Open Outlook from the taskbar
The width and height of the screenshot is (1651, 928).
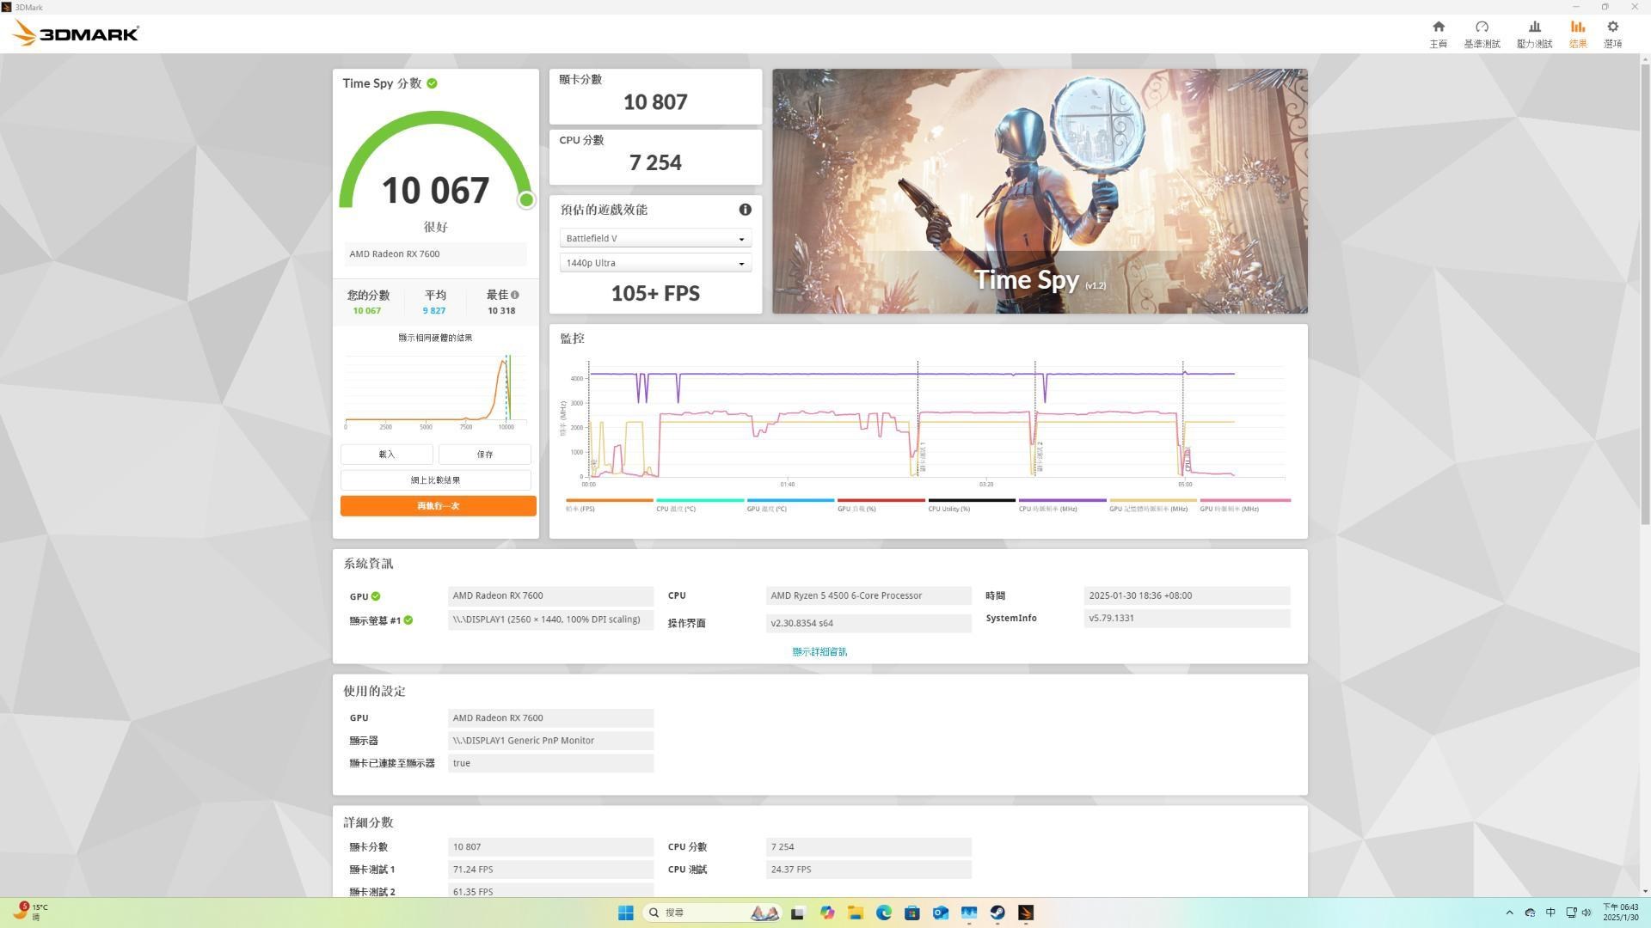click(940, 913)
